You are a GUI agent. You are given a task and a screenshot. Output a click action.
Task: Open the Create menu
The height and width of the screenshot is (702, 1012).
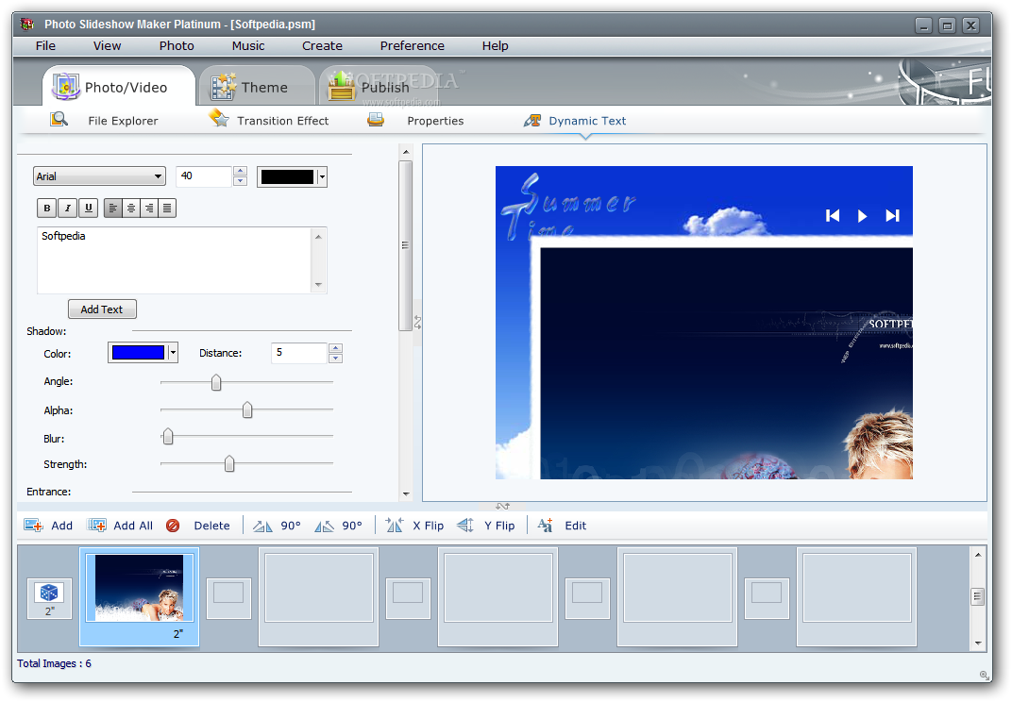(x=322, y=46)
